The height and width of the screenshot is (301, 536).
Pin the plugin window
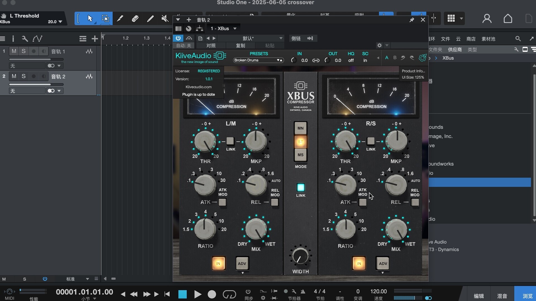pos(411,20)
